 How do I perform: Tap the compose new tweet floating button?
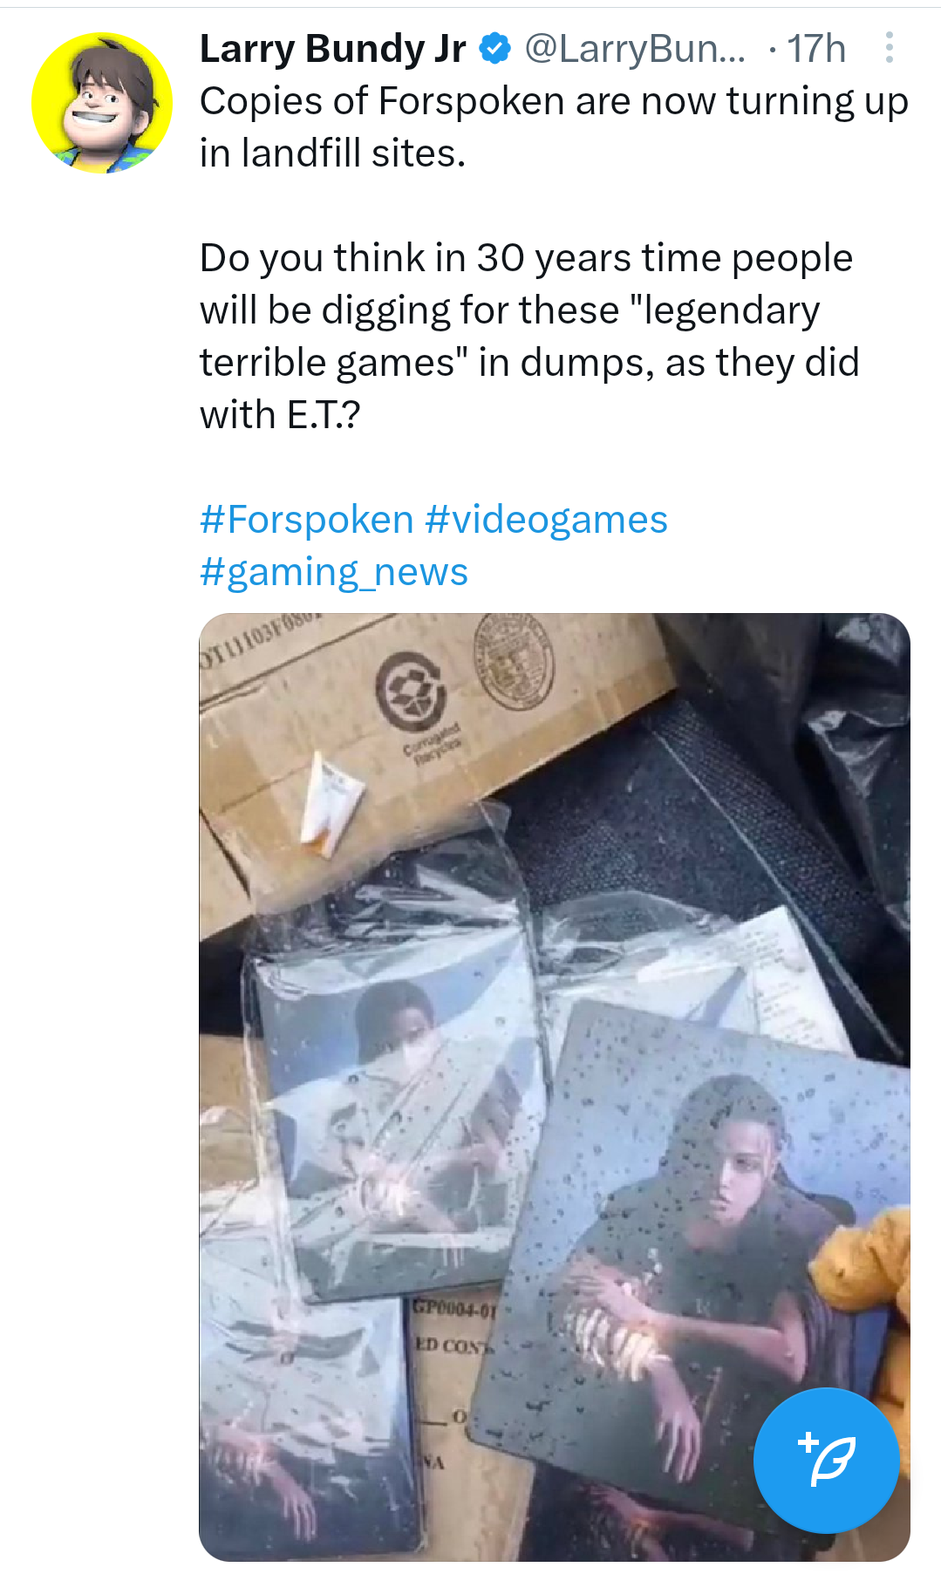click(x=825, y=1460)
